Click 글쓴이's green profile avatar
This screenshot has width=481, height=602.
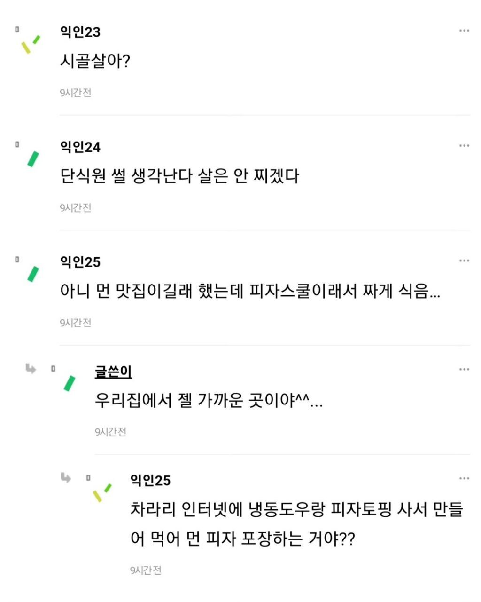click(70, 383)
